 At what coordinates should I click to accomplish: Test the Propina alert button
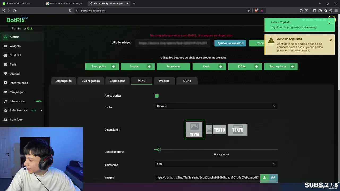coord(134,67)
